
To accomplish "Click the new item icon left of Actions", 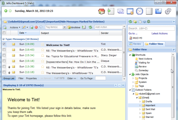I will point(5,27).
